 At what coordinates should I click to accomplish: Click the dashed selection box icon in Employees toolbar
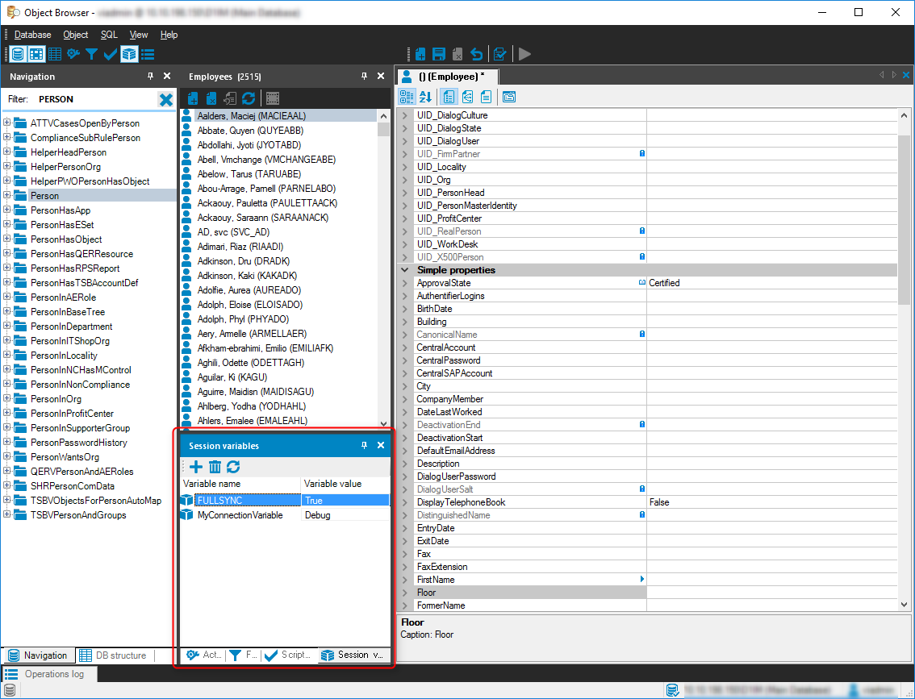point(273,98)
